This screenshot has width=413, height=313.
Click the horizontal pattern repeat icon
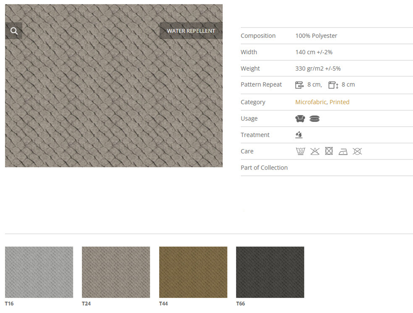click(x=299, y=85)
